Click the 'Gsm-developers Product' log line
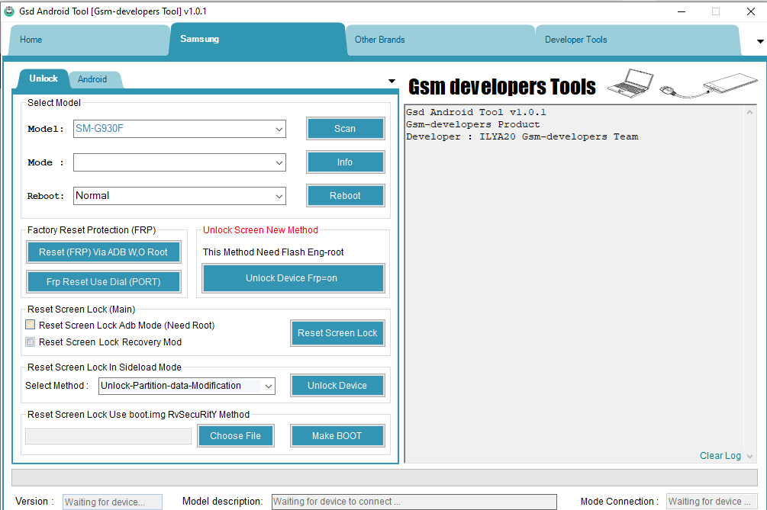767x510 pixels. tap(472, 124)
